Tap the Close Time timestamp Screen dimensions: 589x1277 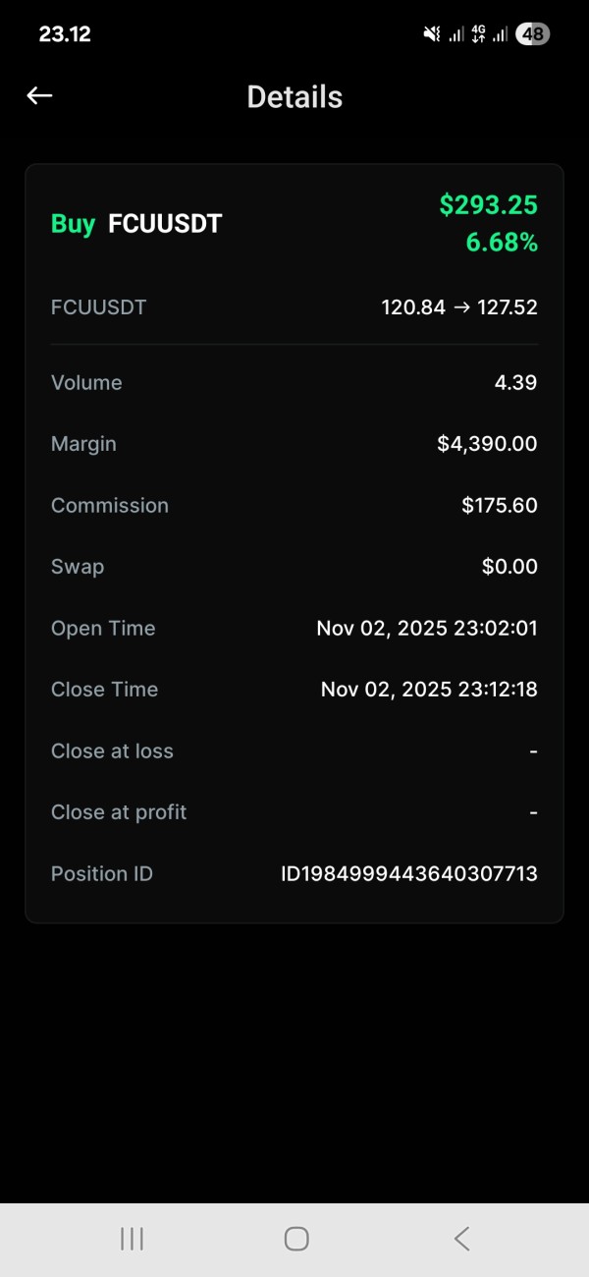[x=429, y=690]
